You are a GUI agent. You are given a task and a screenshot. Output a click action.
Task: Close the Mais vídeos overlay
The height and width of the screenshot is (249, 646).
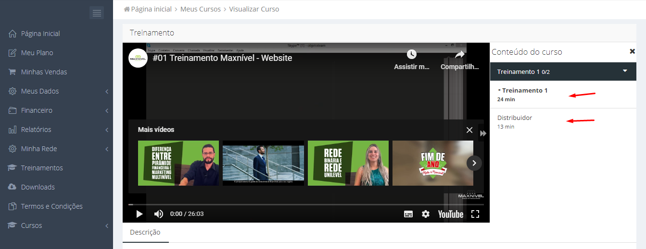point(469,130)
